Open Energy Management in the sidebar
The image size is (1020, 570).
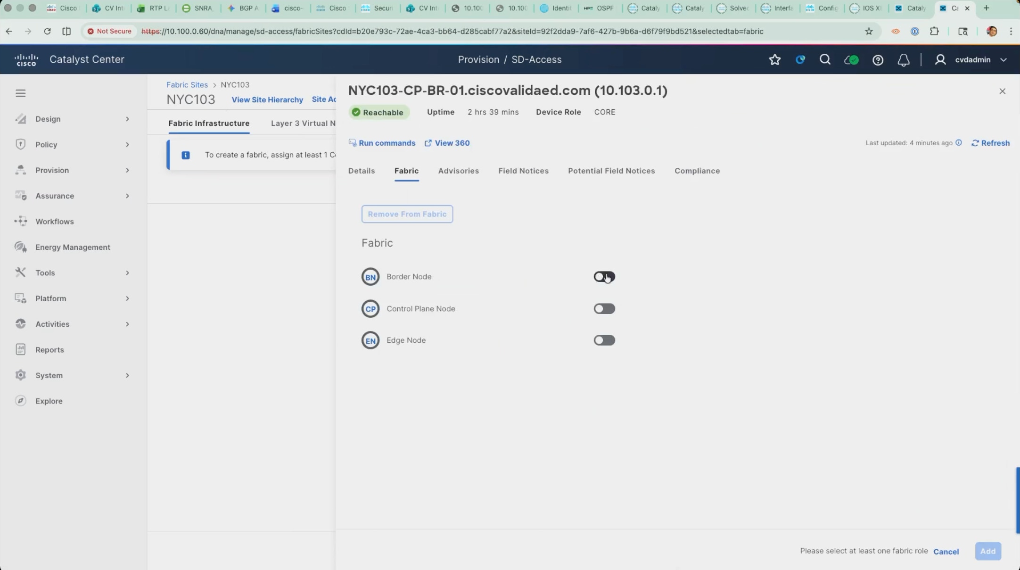click(73, 247)
